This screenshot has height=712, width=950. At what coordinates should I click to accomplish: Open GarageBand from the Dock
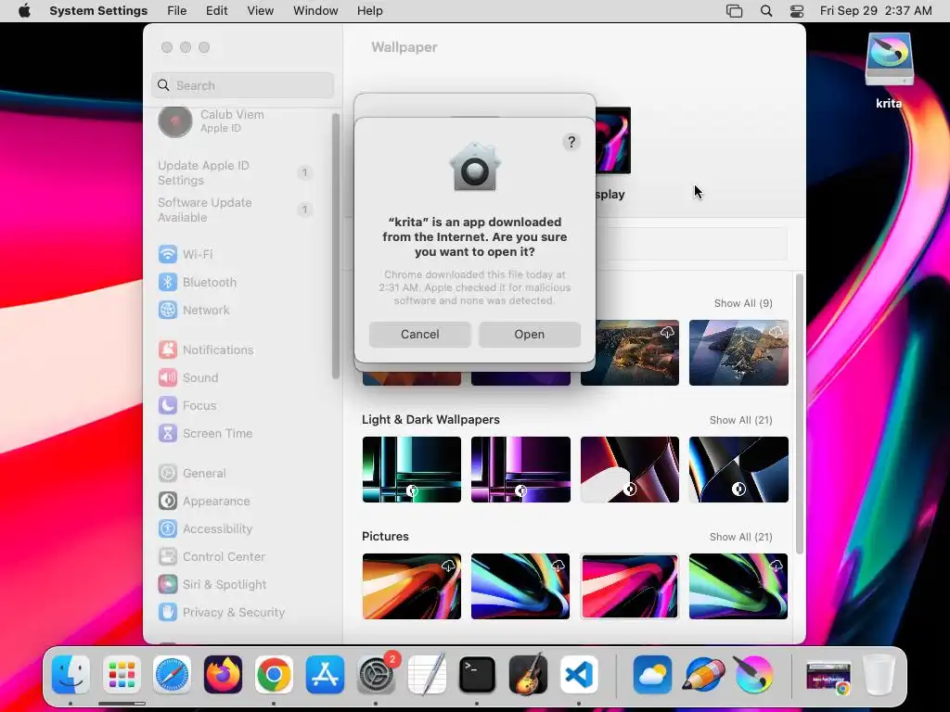pos(528,674)
